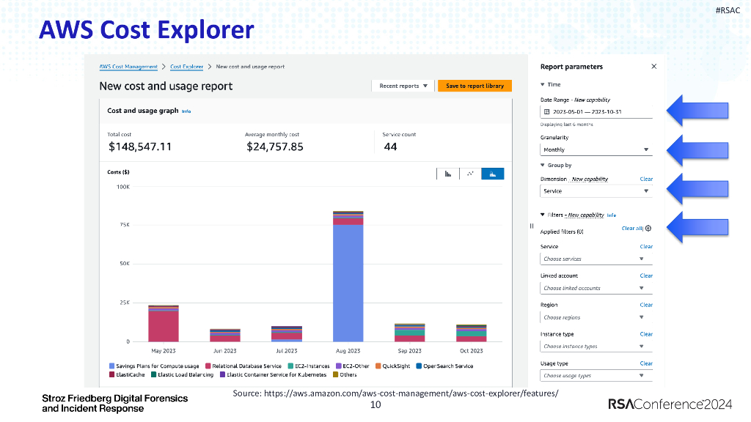
Task: Open the Granularity Monthly dropdown
Action: tap(596, 149)
